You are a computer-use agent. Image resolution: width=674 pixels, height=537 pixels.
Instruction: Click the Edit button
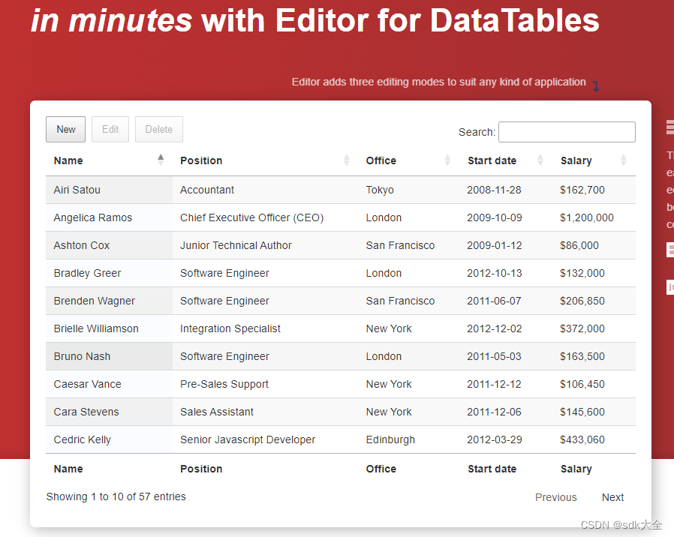tap(110, 129)
